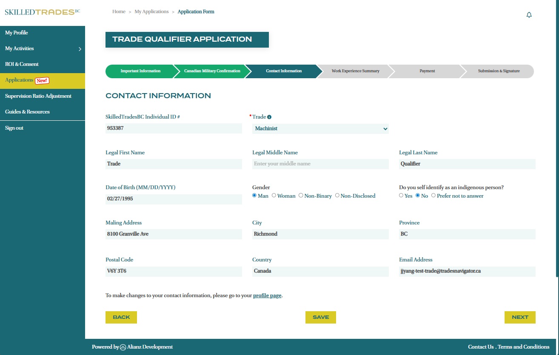Click the Trade info icon

coord(269,117)
